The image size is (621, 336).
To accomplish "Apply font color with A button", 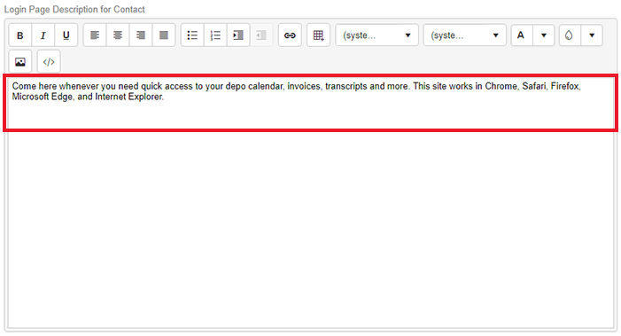I will tap(522, 35).
